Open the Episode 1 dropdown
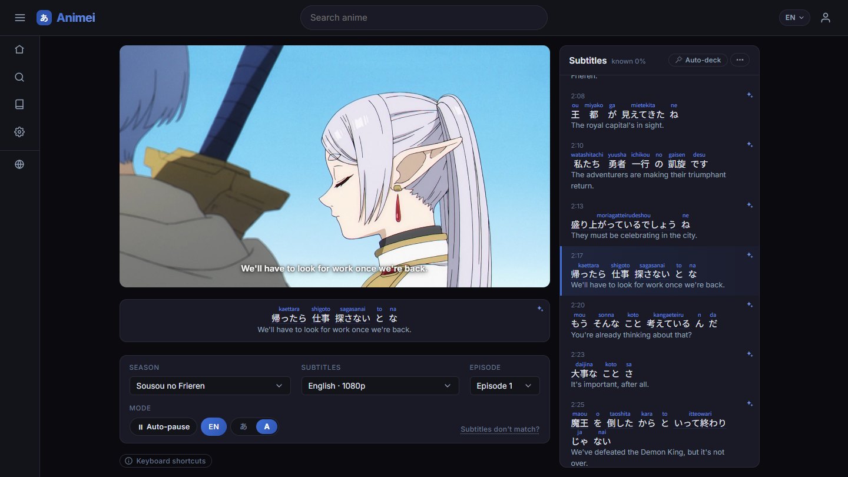 click(505, 386)
